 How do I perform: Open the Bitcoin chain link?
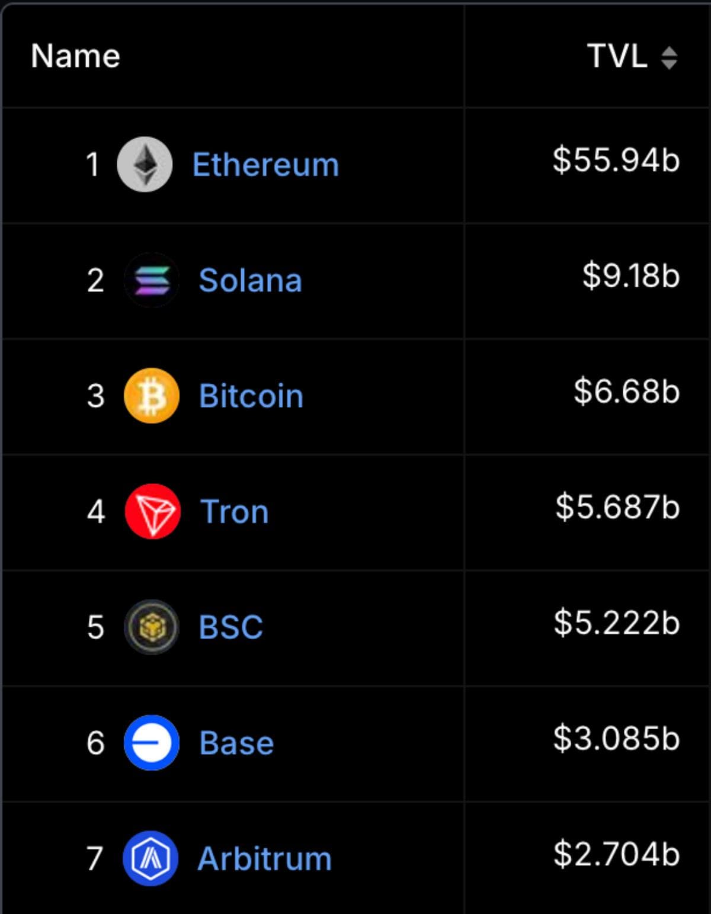[251, 396]
